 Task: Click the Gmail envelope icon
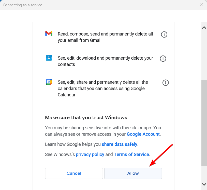click(49, 34)
